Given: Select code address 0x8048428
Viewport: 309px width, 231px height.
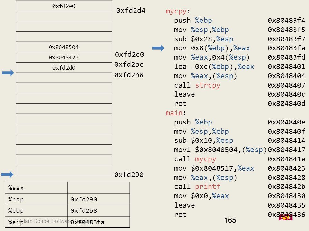Looking at the screenshot, I should pos(286,177).
